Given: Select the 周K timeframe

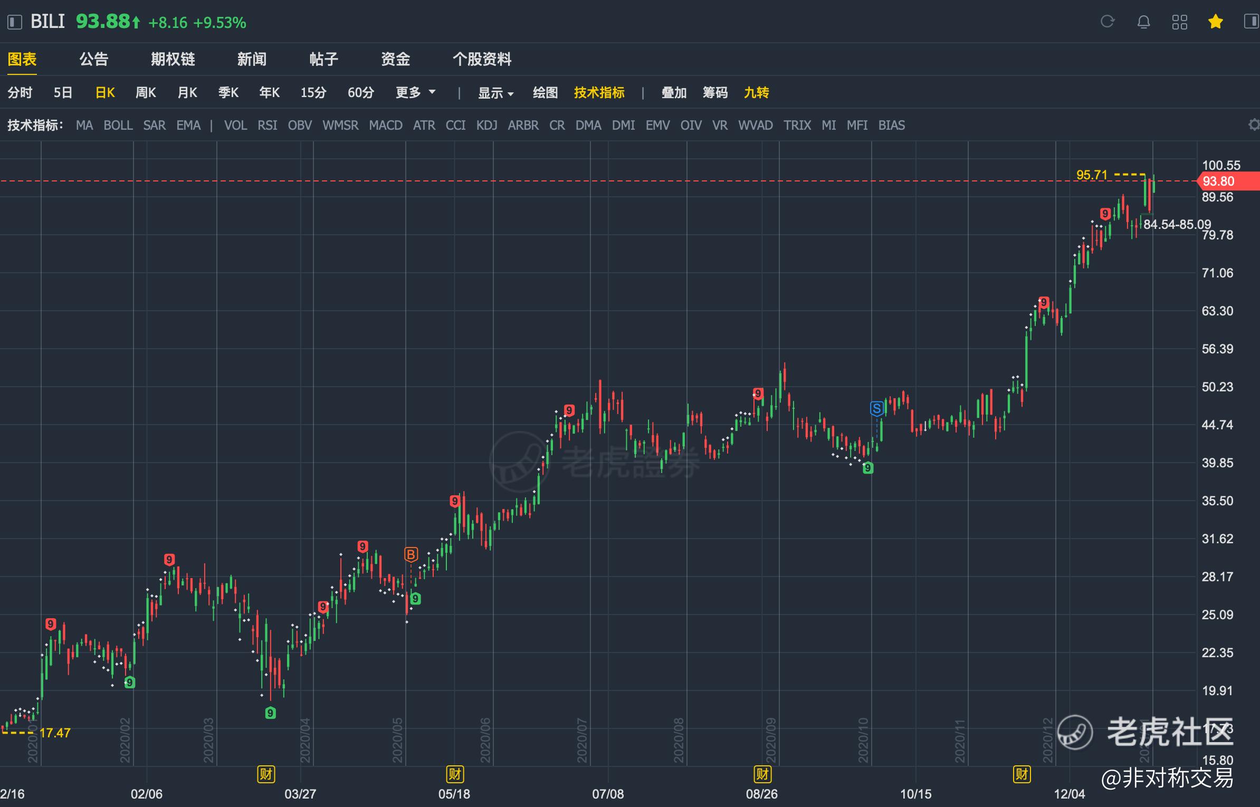Looking at the screenshot, I should 146,93.
